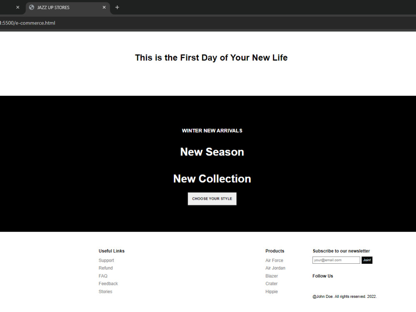Open the Air Force product link
416x312 pixels.
click(x=274, y=260)
